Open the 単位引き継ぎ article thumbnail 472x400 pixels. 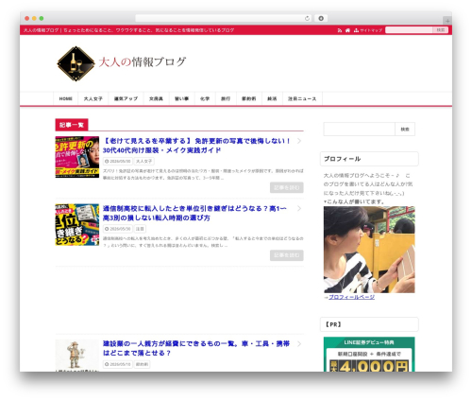pyautogui.click(x=77, y=224)
